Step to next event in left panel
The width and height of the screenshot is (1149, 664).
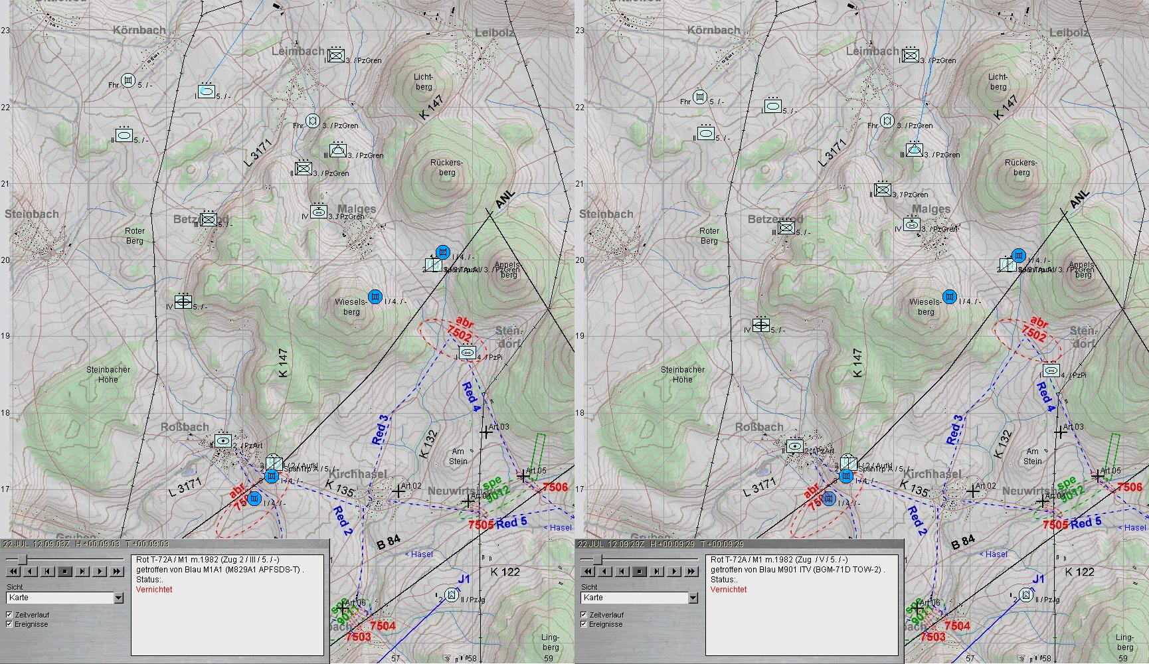(x=82, y=571)
